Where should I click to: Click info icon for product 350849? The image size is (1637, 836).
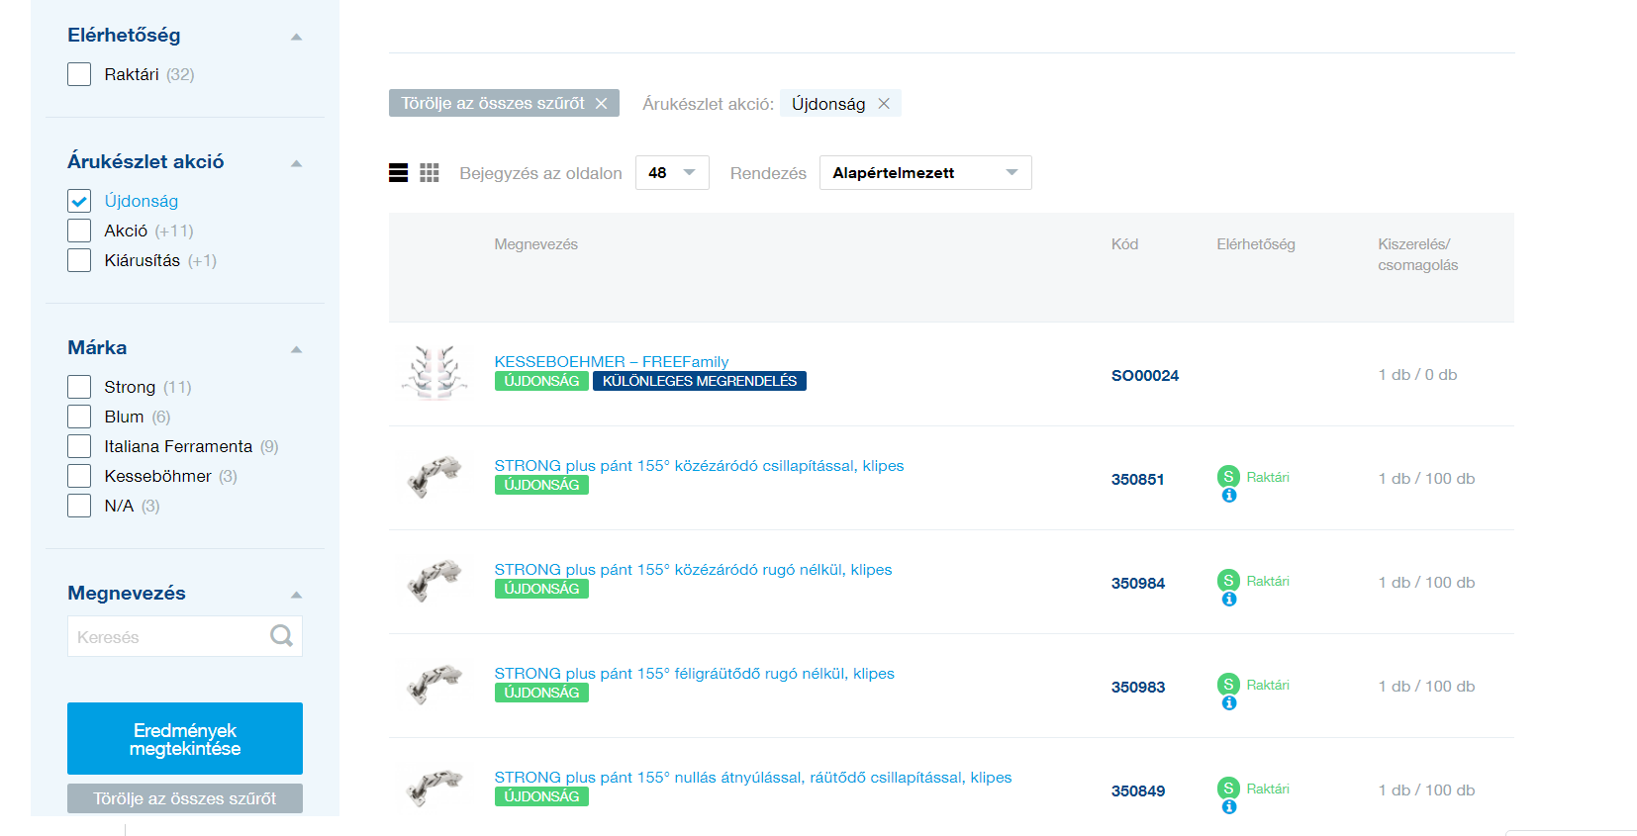point(1228,807)
